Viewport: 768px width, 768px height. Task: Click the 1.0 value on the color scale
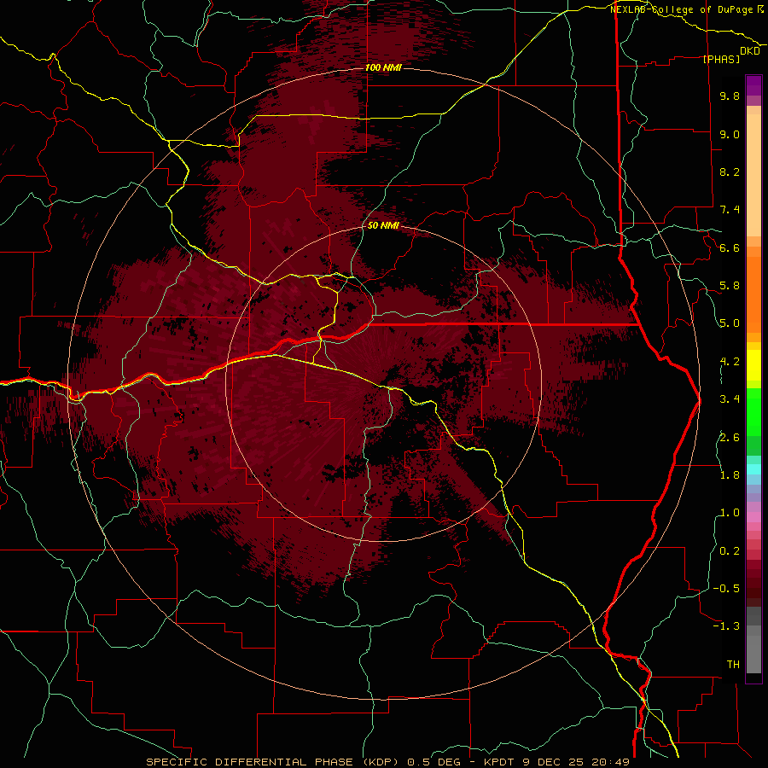click(730, 512)
